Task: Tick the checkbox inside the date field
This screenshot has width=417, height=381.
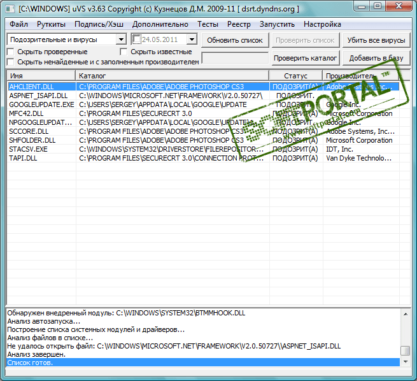Action: tap(136, 40)
